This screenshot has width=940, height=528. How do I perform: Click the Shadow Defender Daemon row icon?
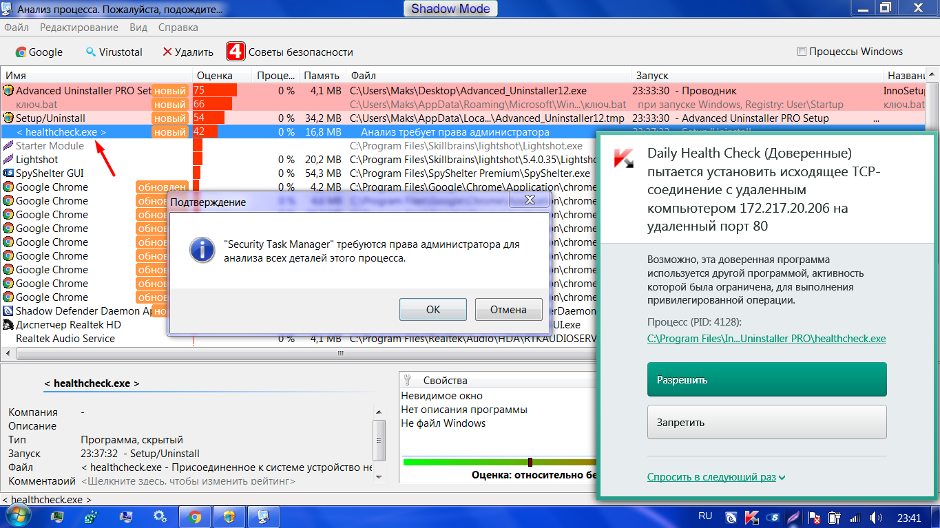(x=8, y=310)
